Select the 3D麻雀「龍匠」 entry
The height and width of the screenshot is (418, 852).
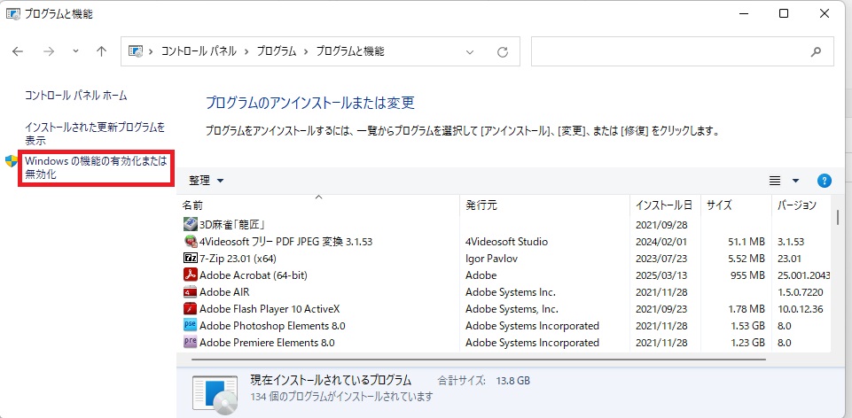click(232, 224)
